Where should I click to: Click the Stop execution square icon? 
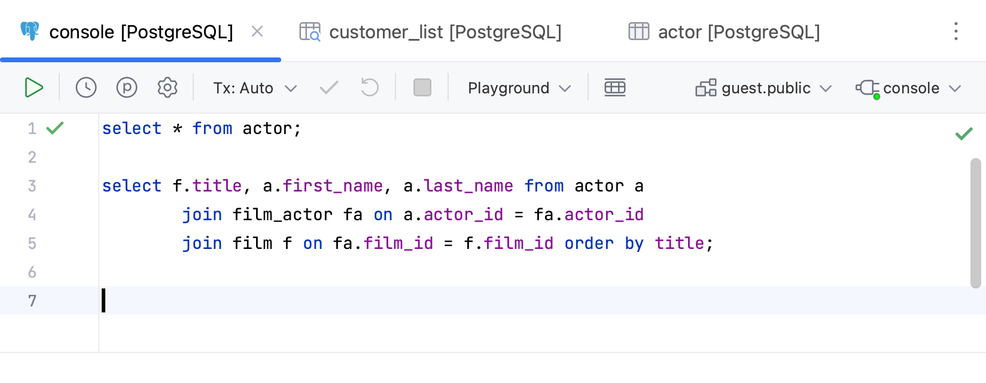[422, 88]
